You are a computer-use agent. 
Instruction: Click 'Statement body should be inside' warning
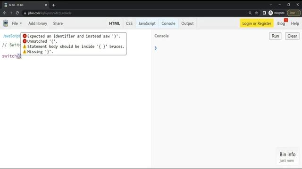76,46
